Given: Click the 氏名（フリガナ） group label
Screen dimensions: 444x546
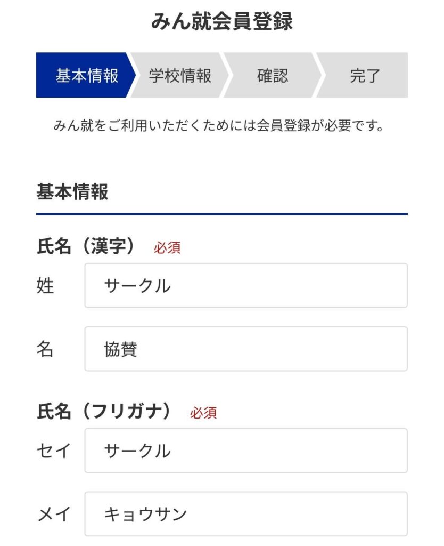Looking at the screenshot, I should (104, 411).
